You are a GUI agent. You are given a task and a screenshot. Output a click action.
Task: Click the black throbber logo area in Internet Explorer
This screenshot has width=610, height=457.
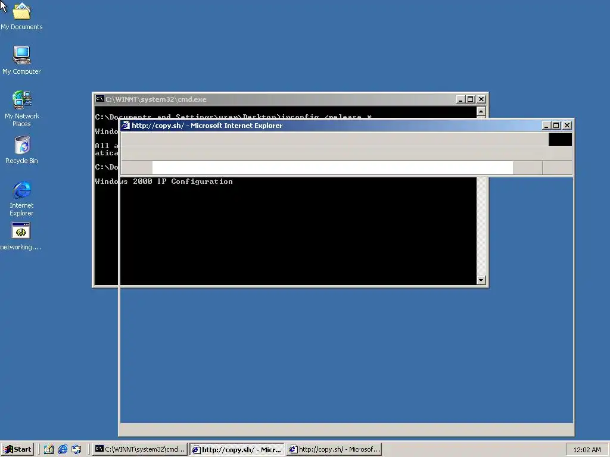tap(560, 139)
